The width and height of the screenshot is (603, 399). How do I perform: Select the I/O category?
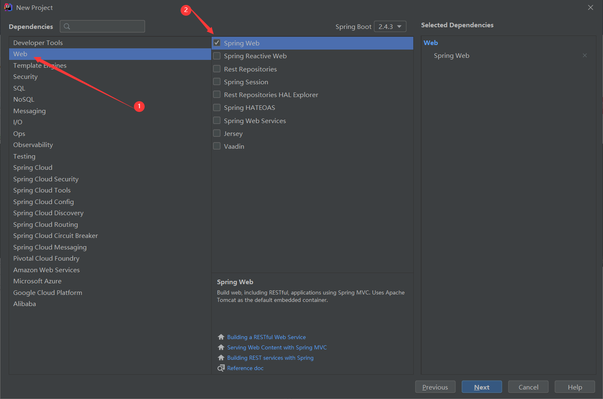click(110, 122)
